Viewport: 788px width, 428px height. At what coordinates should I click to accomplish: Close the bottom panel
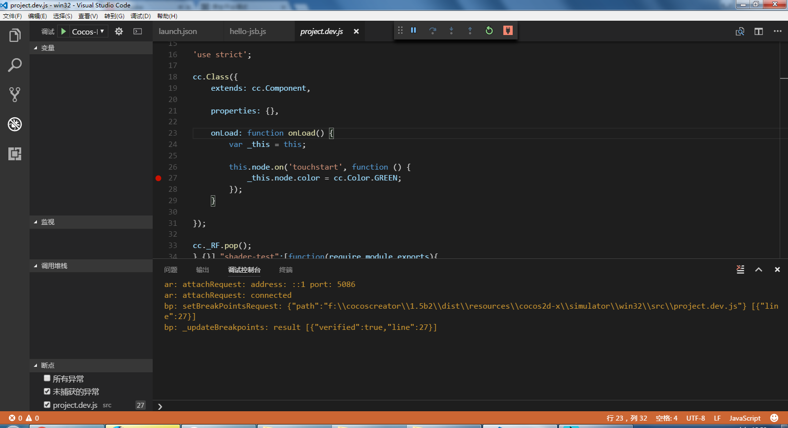click(x=777, y=270)
